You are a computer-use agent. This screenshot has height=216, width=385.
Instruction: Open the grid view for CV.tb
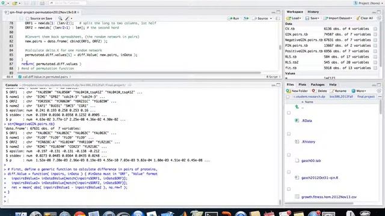click(x=375, y=29)
